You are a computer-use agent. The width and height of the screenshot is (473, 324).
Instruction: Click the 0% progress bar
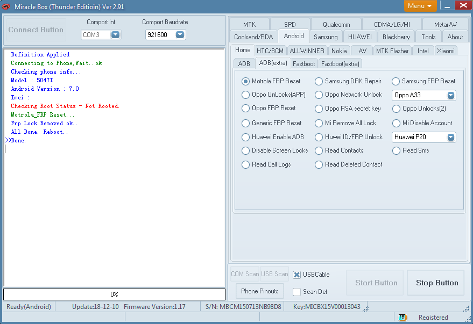click(x=114, y=294)
